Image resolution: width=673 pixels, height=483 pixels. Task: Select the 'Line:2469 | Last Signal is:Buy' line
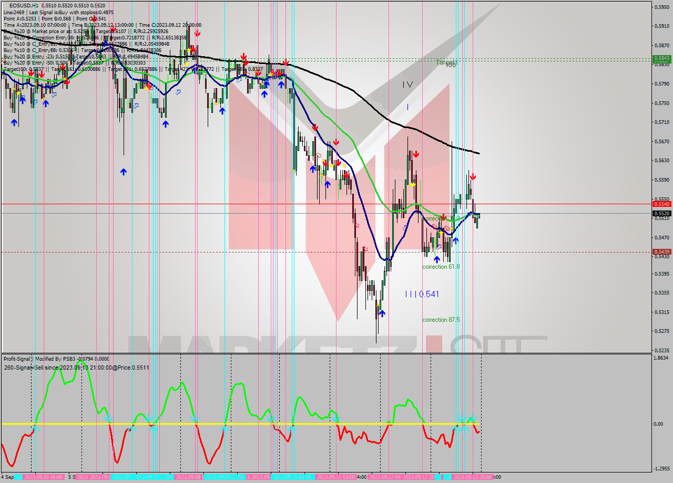[x=58, y=12]
